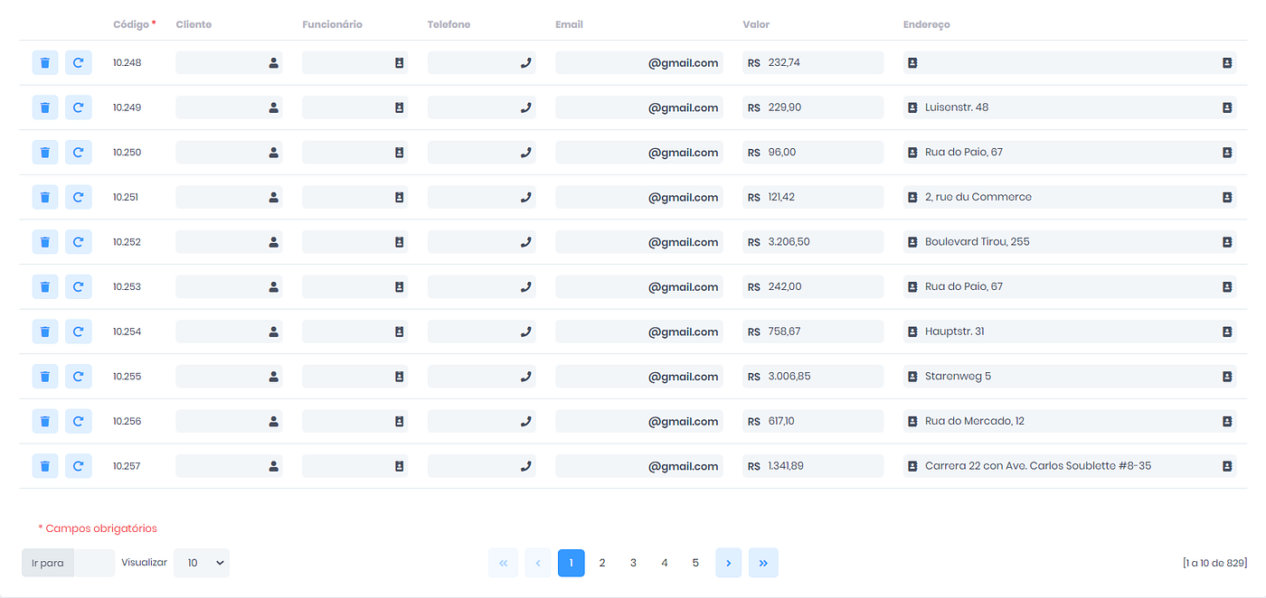Image resolution: width=1266 pixels, height=598 pixels.
Task: Click the phone icon in row 10.255
Action: pos(525,376)
